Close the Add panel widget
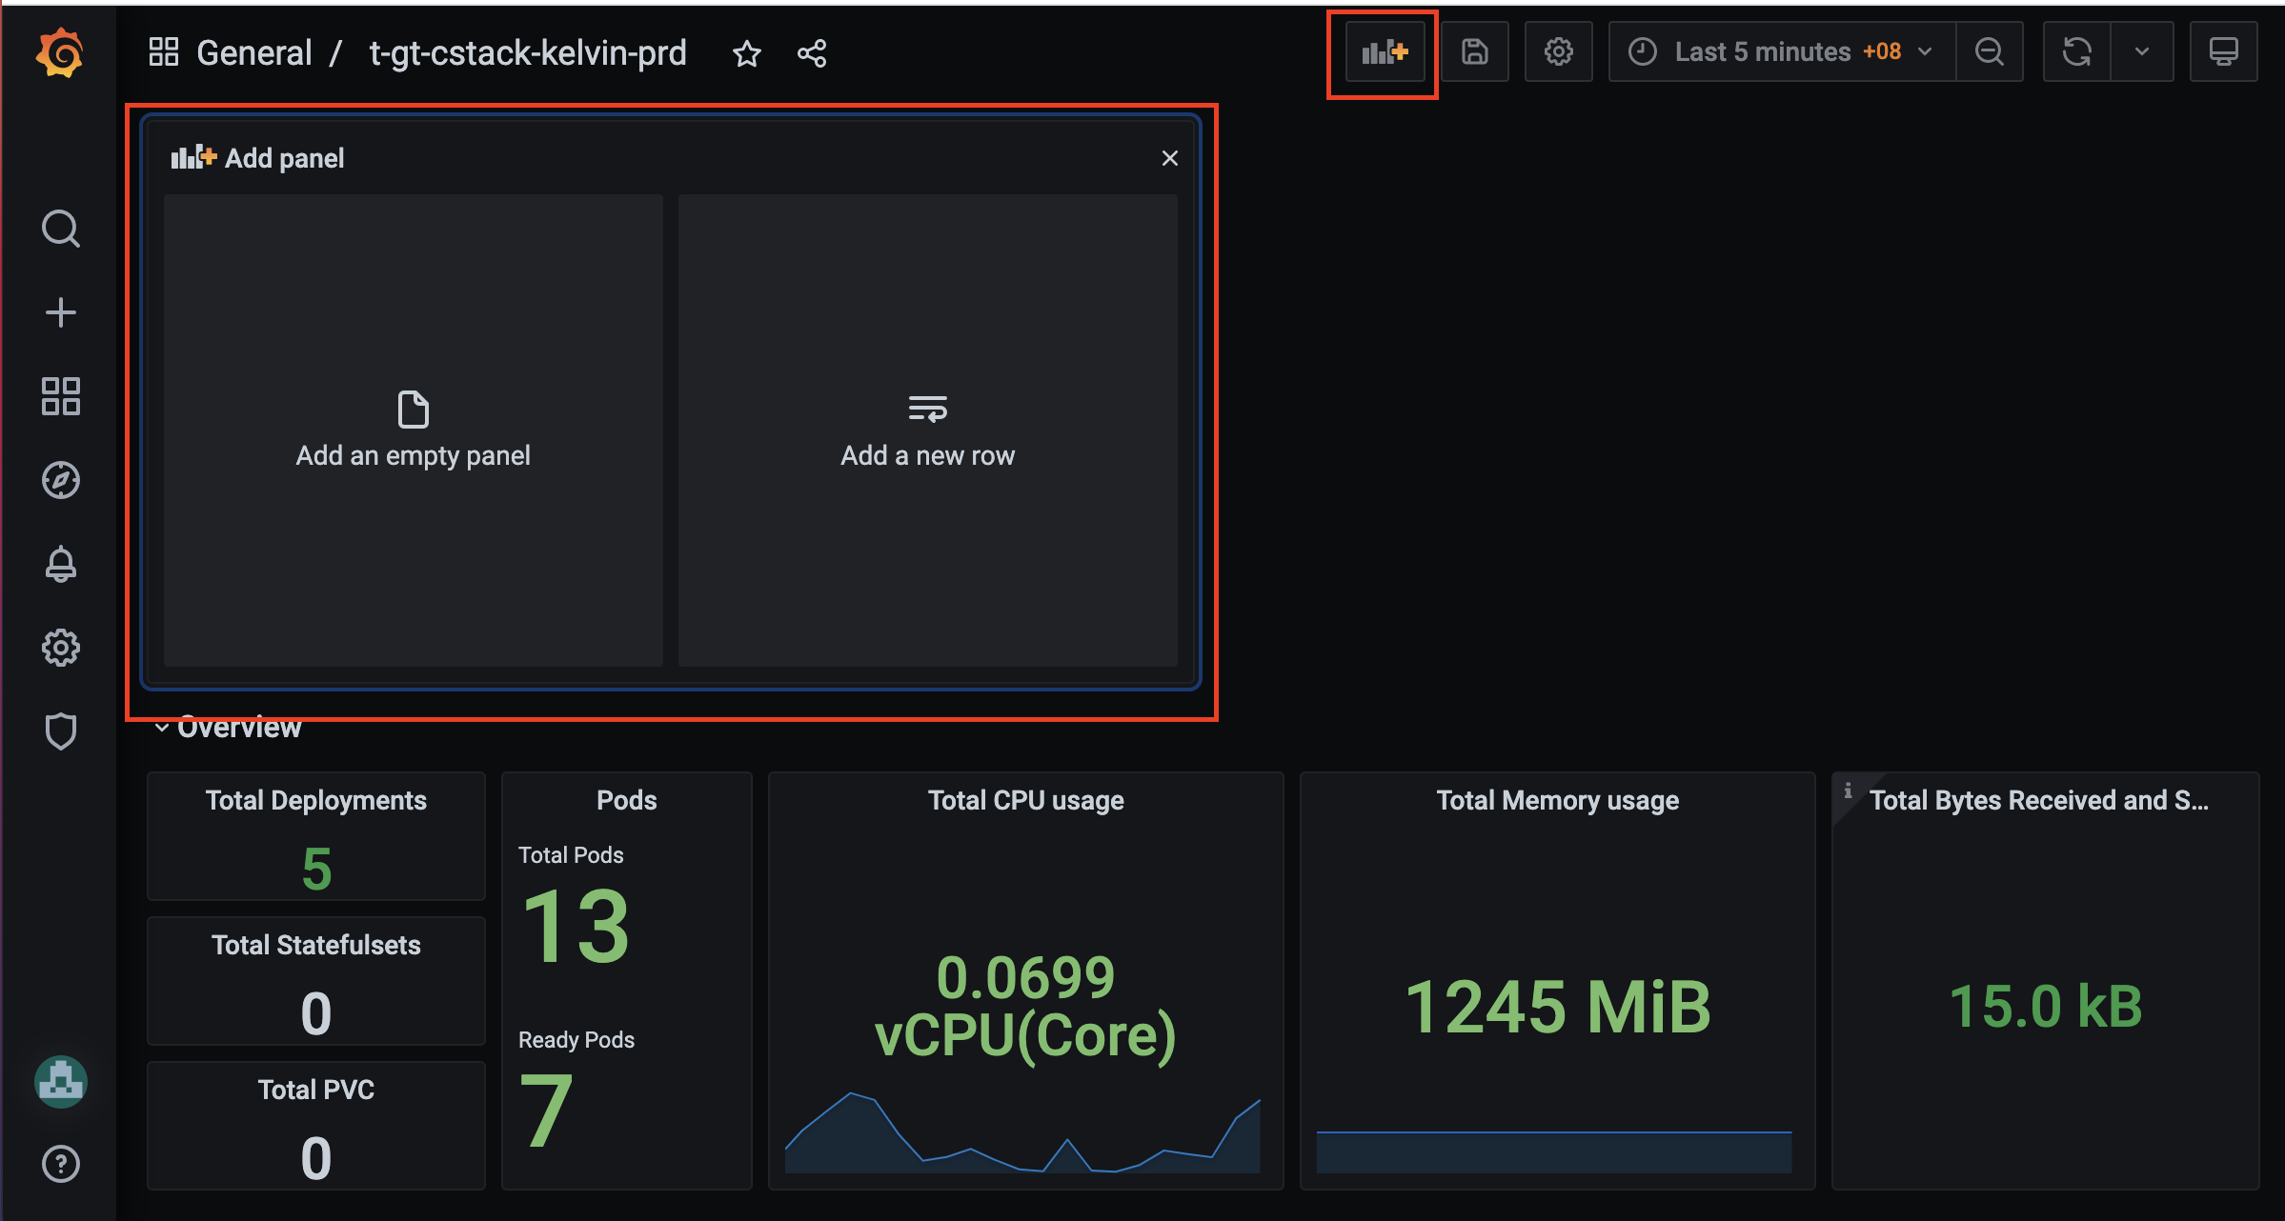Image resolution: width=2285 pixels, height=1221 pixels. (x=1170, y=158)
